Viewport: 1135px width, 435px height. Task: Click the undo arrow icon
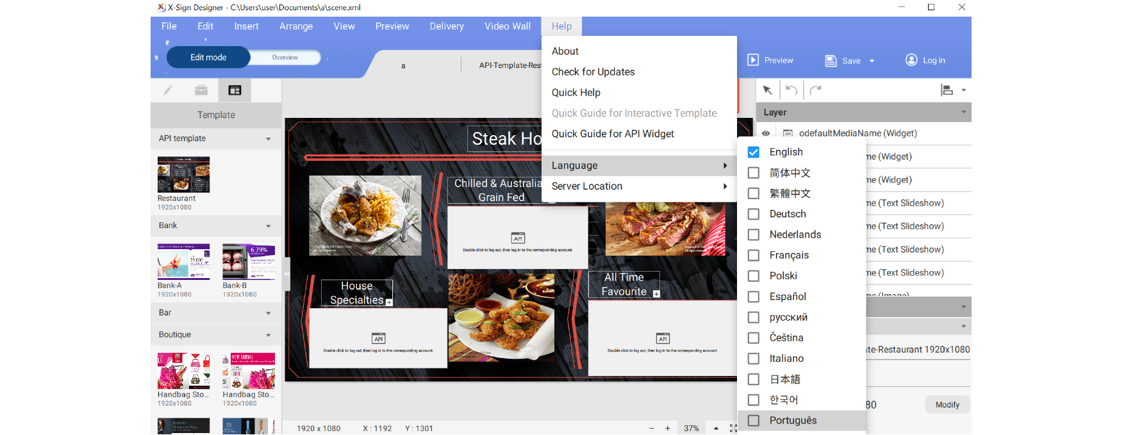(x=791, y=90)
